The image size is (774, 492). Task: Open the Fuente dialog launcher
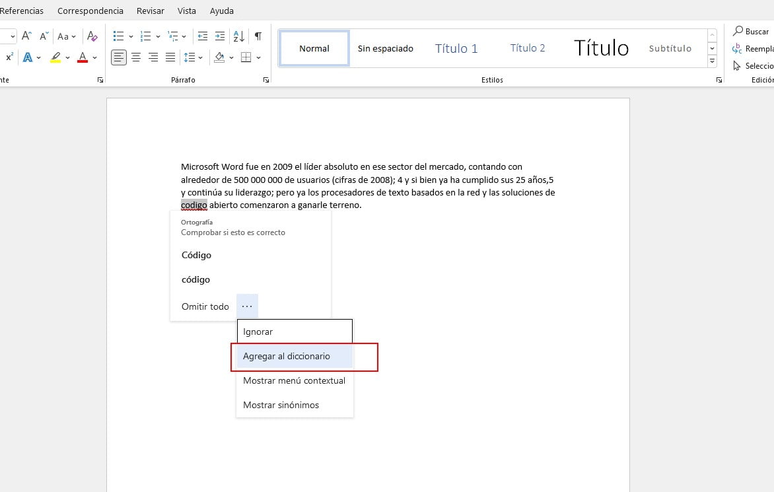click(x=100, y=80)
